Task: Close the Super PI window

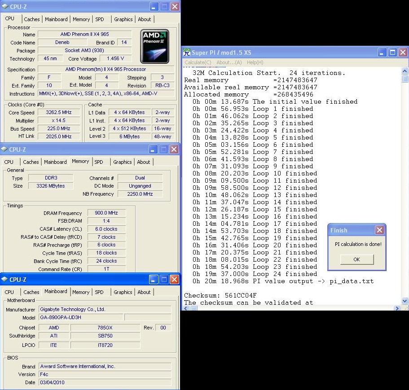Action: tap(402, 53)
